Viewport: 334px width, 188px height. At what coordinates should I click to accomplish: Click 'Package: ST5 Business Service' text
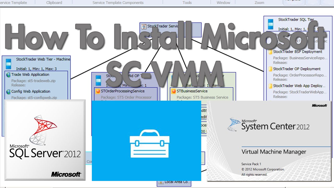coord(202,97)
